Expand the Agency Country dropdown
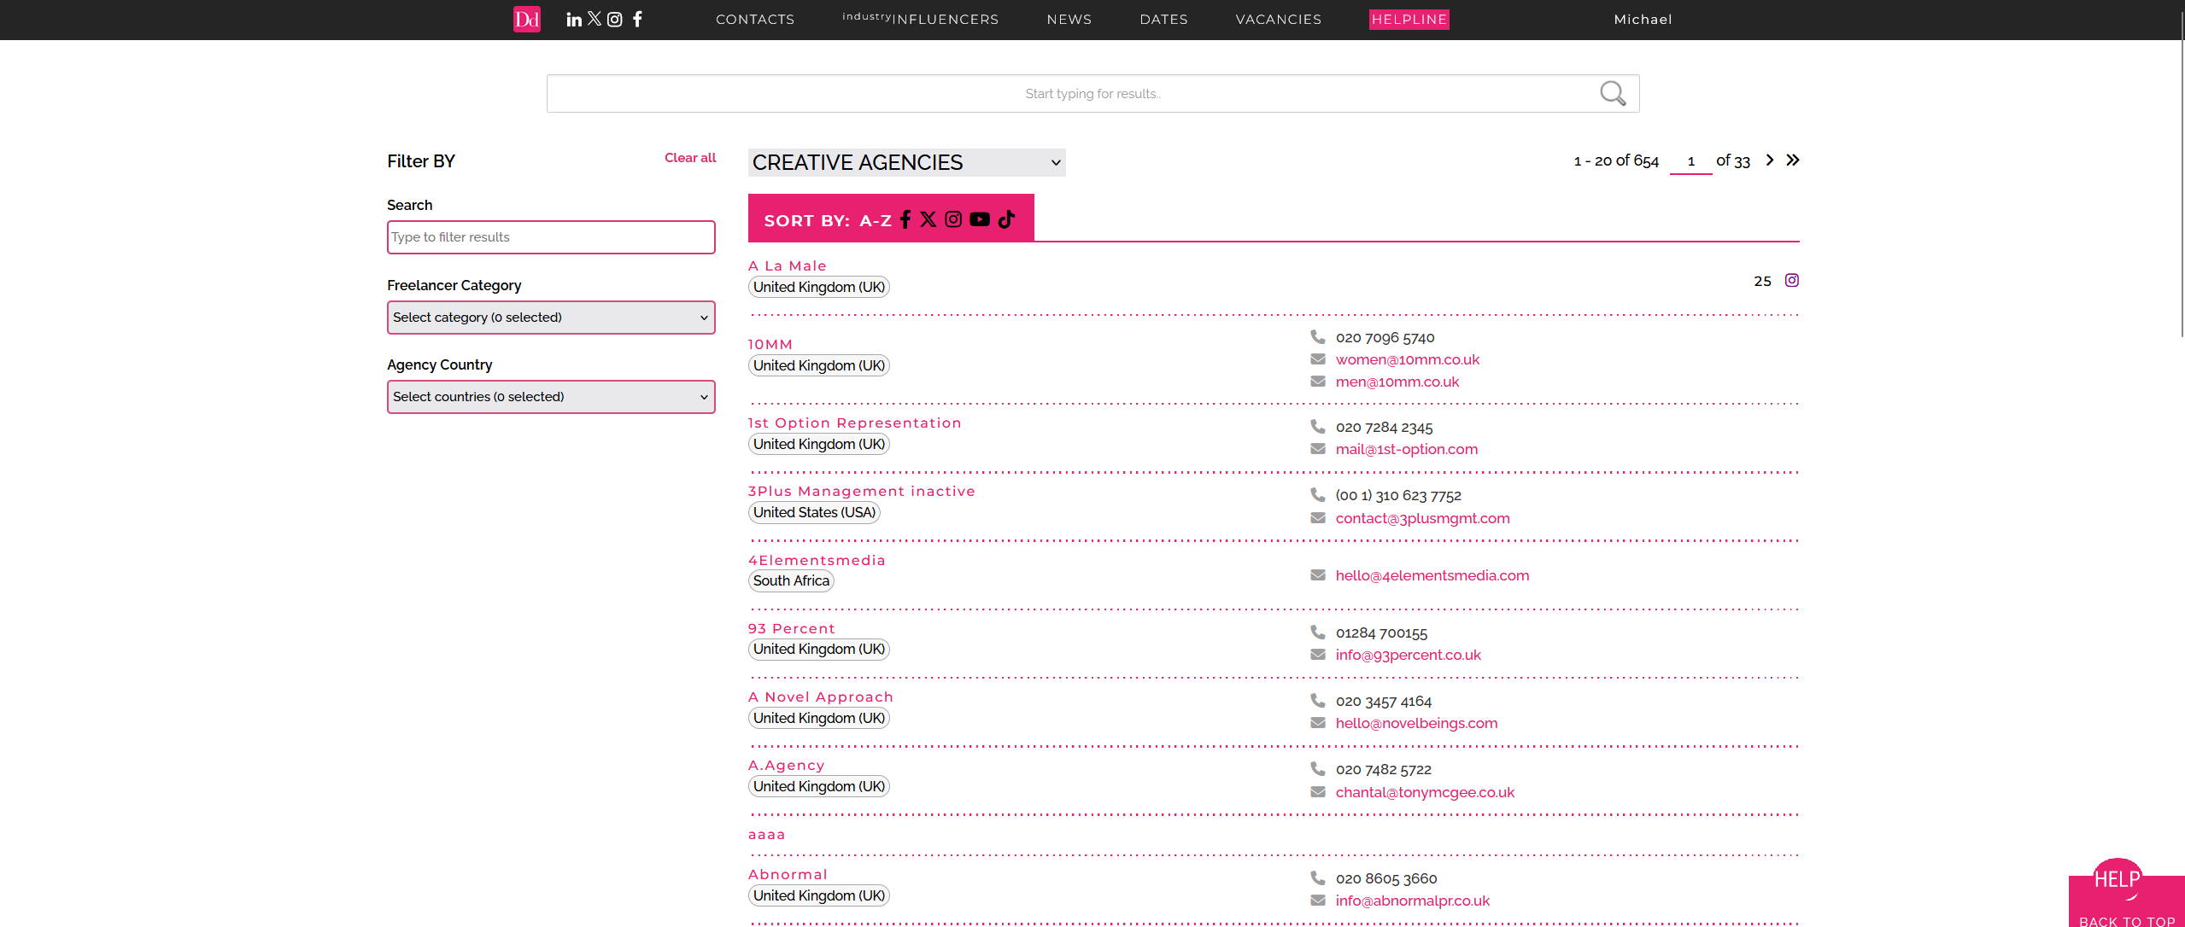Image resolution: width=2185 pixels, height=927 pixels. 551,397
